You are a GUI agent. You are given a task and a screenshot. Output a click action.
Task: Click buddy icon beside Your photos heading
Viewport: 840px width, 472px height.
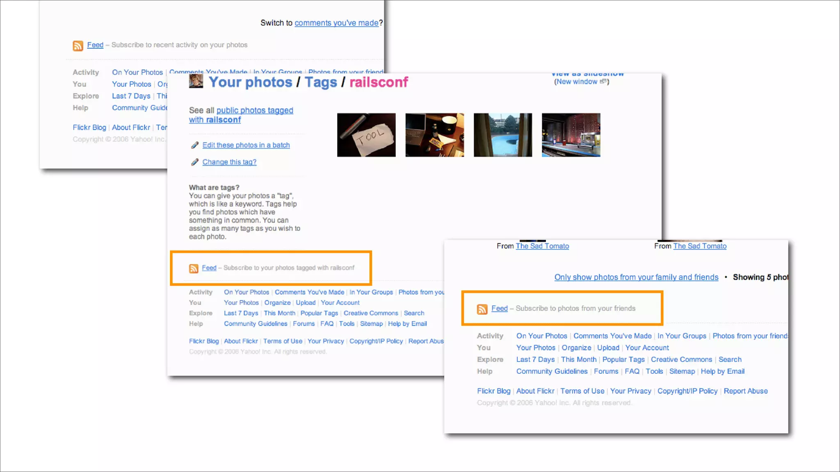tap(196, 81)
